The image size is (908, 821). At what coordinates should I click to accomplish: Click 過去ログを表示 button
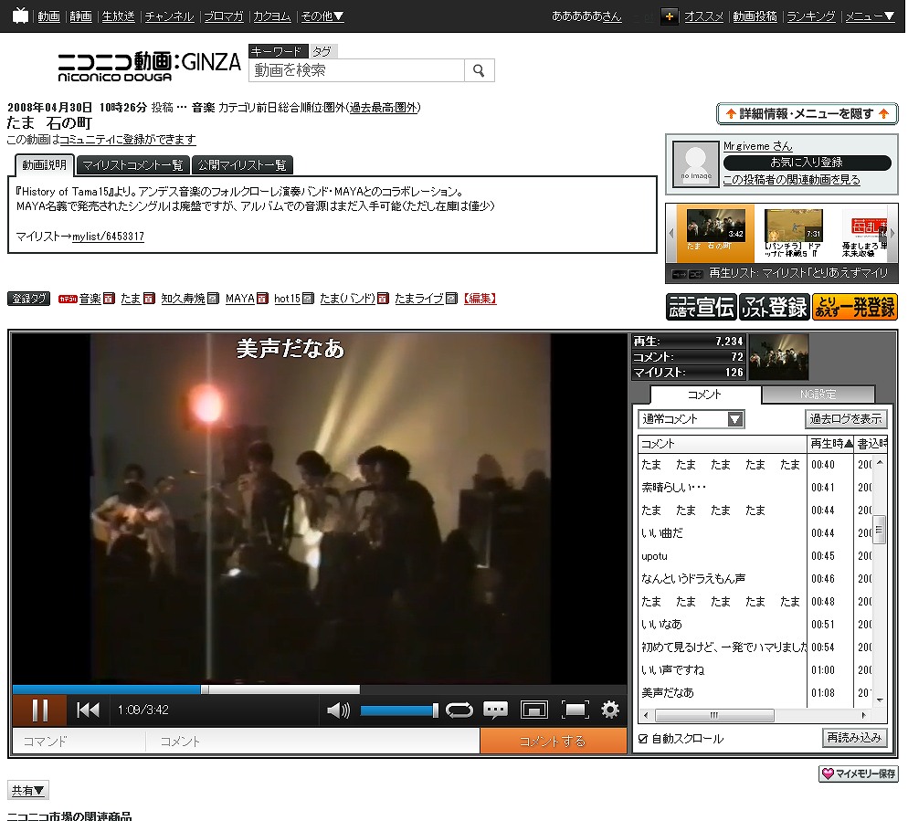pyautogui.click(x=846, y=419)
